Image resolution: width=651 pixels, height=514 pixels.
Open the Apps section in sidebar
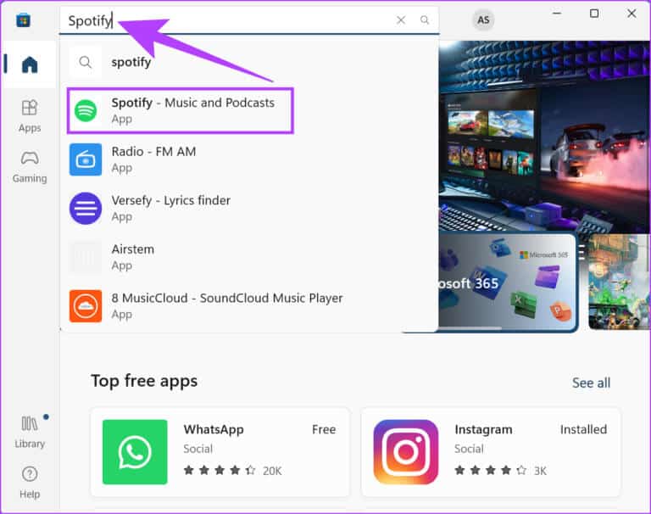30,116
